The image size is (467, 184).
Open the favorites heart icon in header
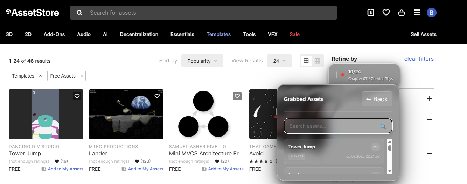click(386, 13)
